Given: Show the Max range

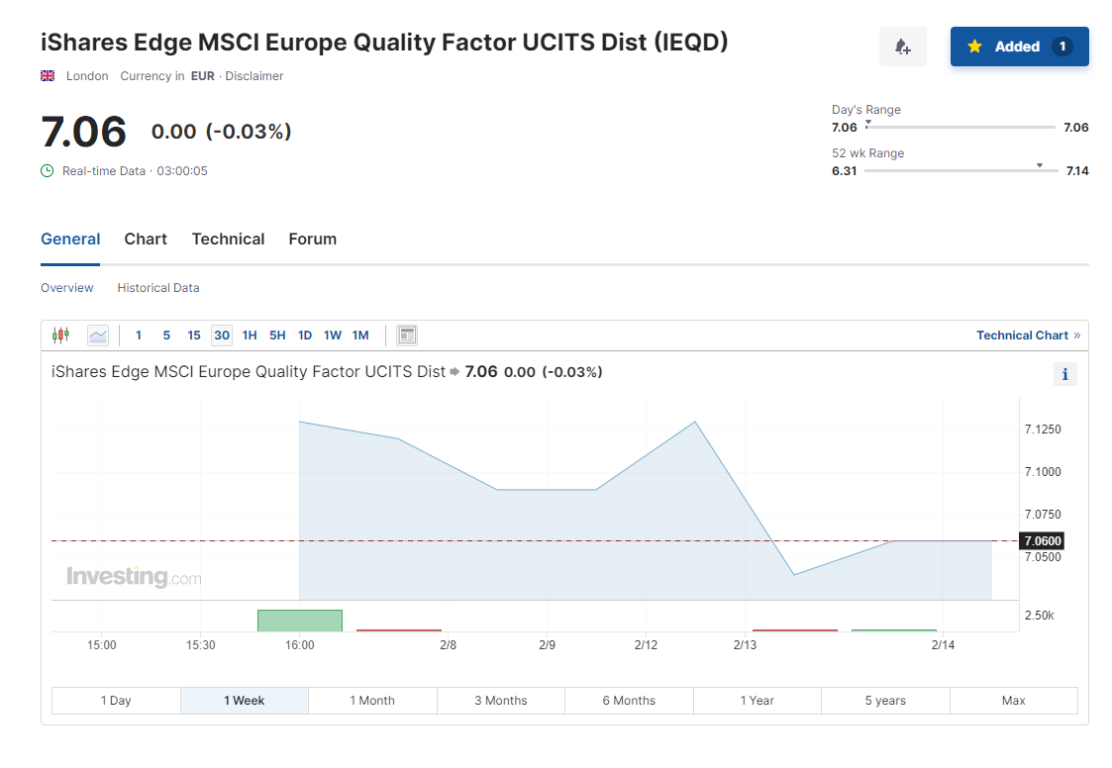Looking at the screenshot, I should (1013, 701).
